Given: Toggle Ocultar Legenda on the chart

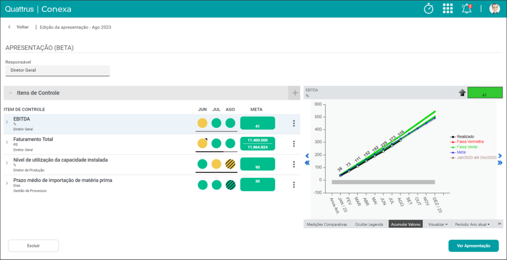Looking at the screenshot, I should 369,224.
